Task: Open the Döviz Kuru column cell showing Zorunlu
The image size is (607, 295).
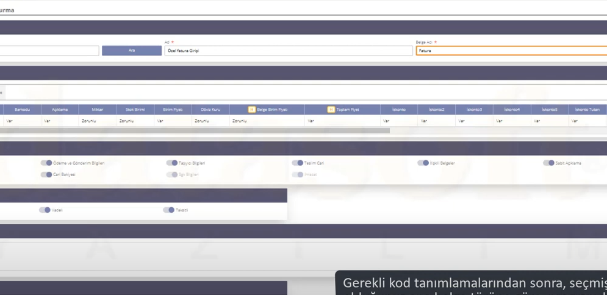Action: tap(210, 121)
